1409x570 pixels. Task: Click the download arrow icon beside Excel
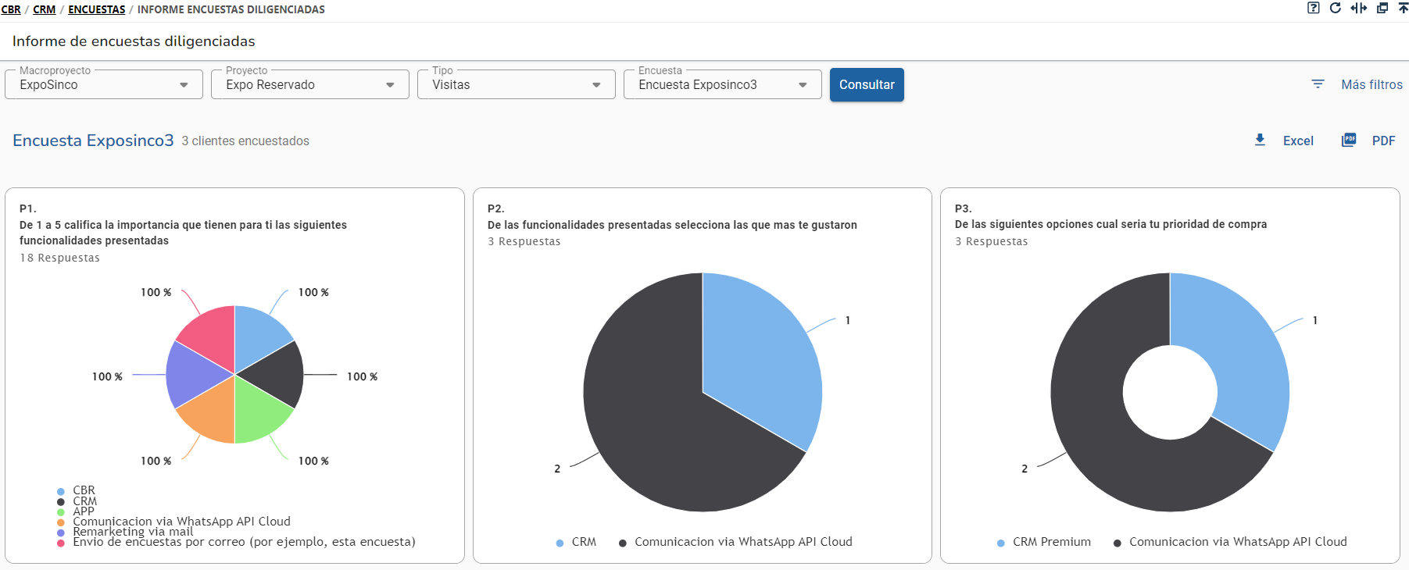(1260, 140)
